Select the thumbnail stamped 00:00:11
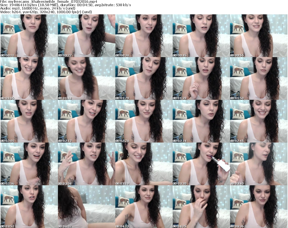 [x=29, y=36]
